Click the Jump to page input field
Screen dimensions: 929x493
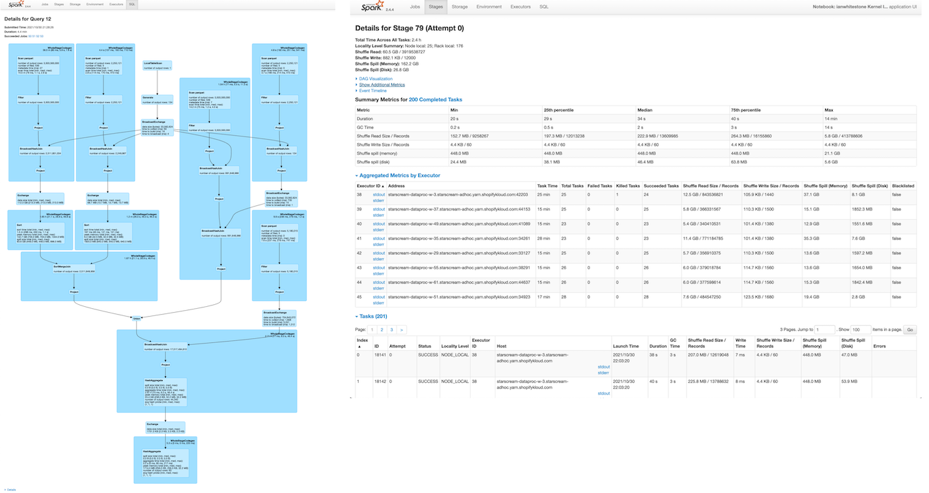point(825,330)
